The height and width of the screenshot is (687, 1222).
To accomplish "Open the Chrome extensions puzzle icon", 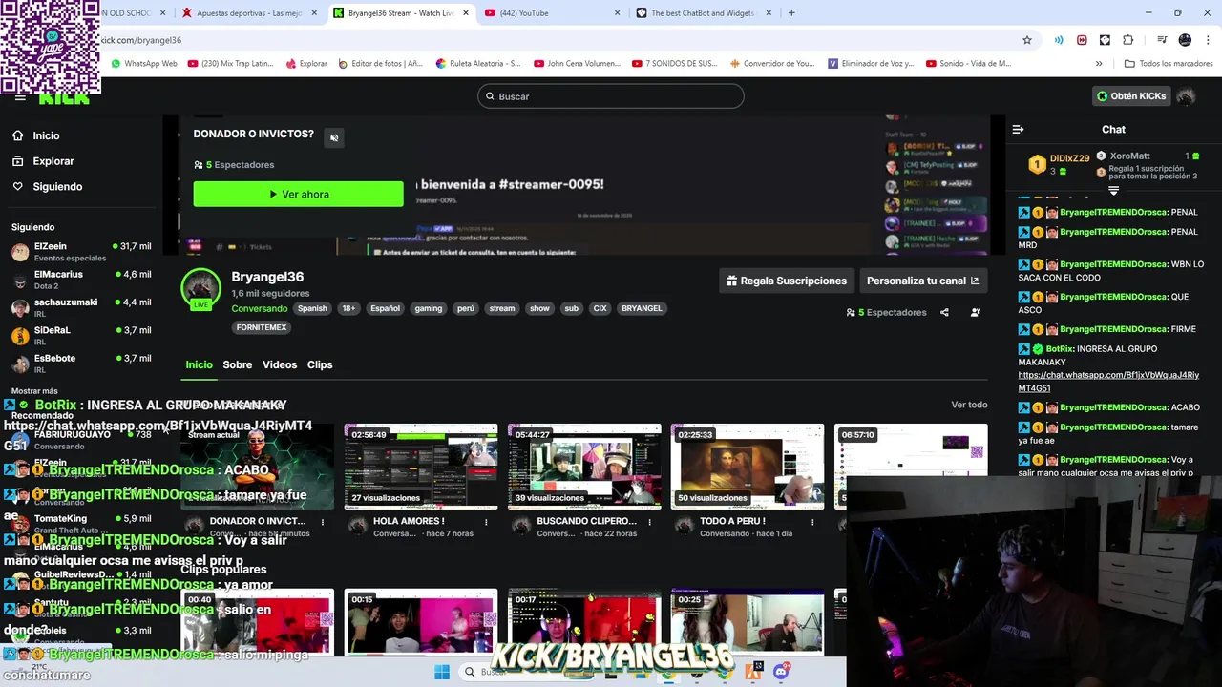I will [1128, 40].
